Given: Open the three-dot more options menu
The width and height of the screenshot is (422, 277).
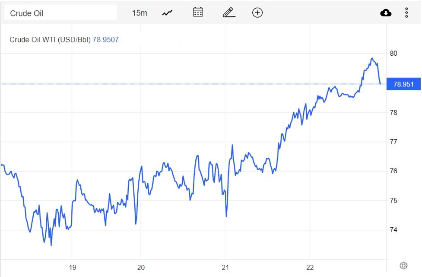Looking at the screenshot, I should [x=406, y=13].
